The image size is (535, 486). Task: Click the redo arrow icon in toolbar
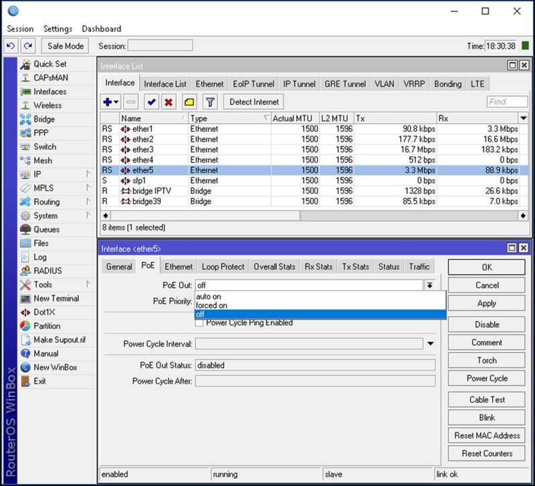[x=27, y=46]
